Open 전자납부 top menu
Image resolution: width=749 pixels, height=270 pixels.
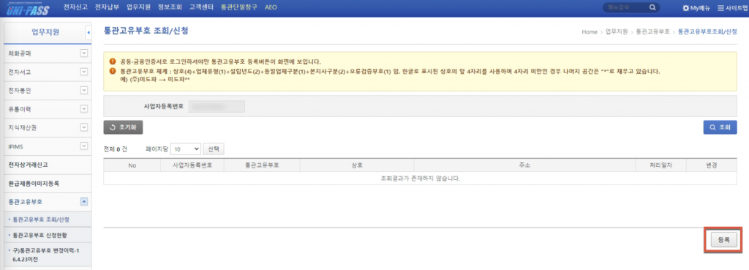[107, 7]
